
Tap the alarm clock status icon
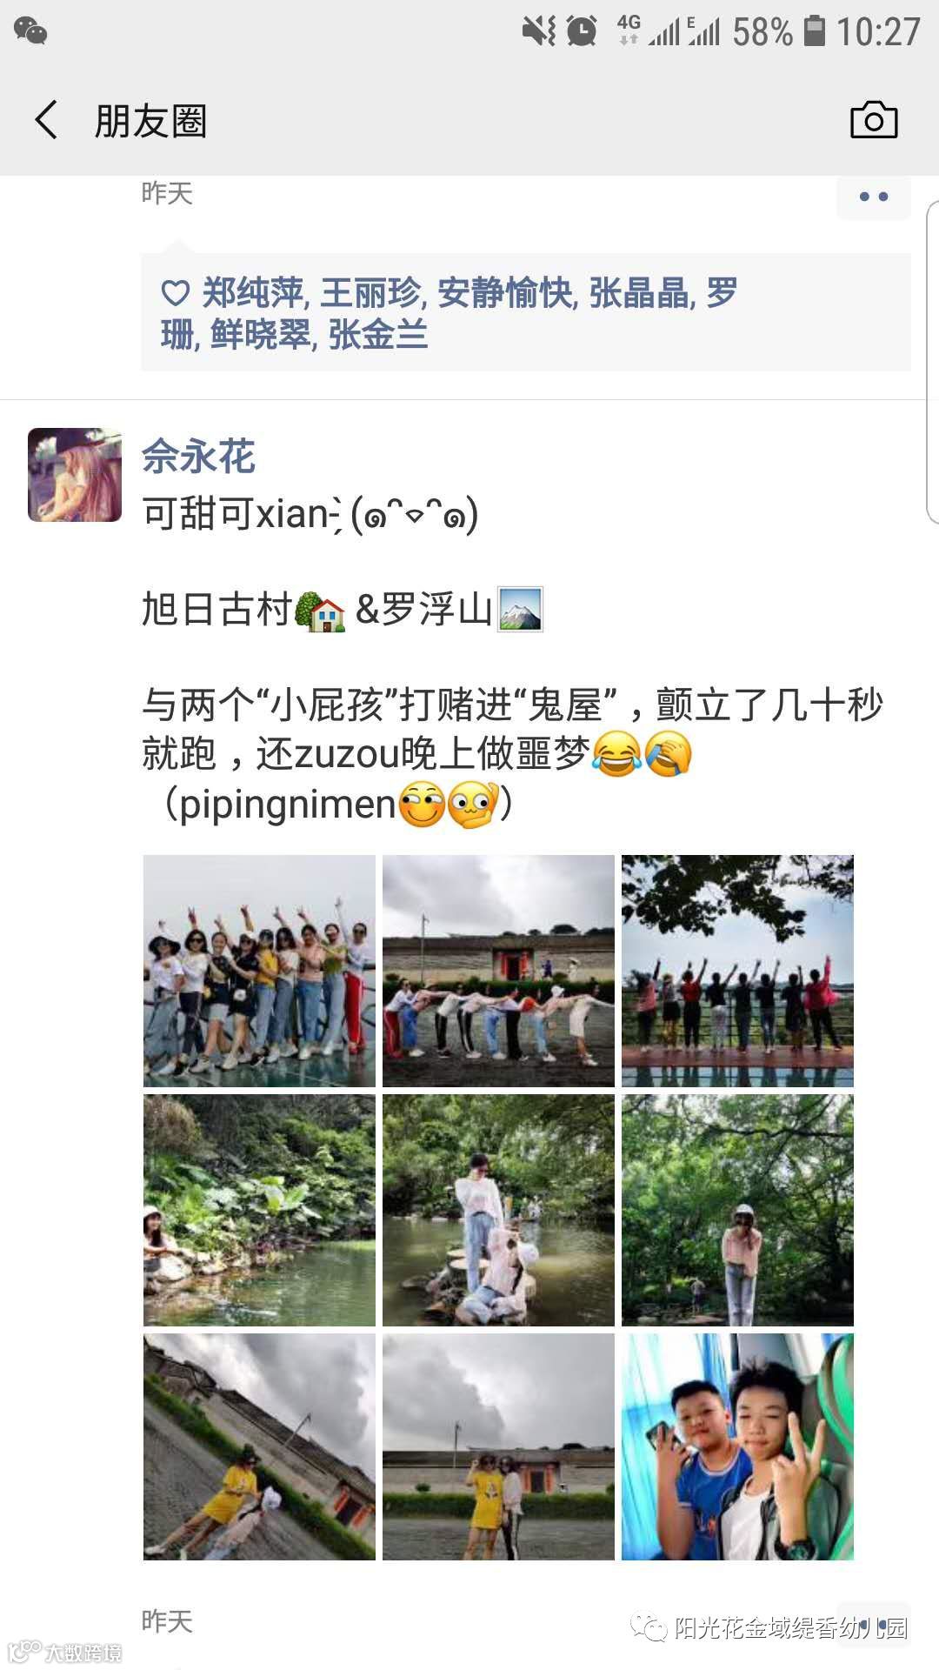[582, 31]
